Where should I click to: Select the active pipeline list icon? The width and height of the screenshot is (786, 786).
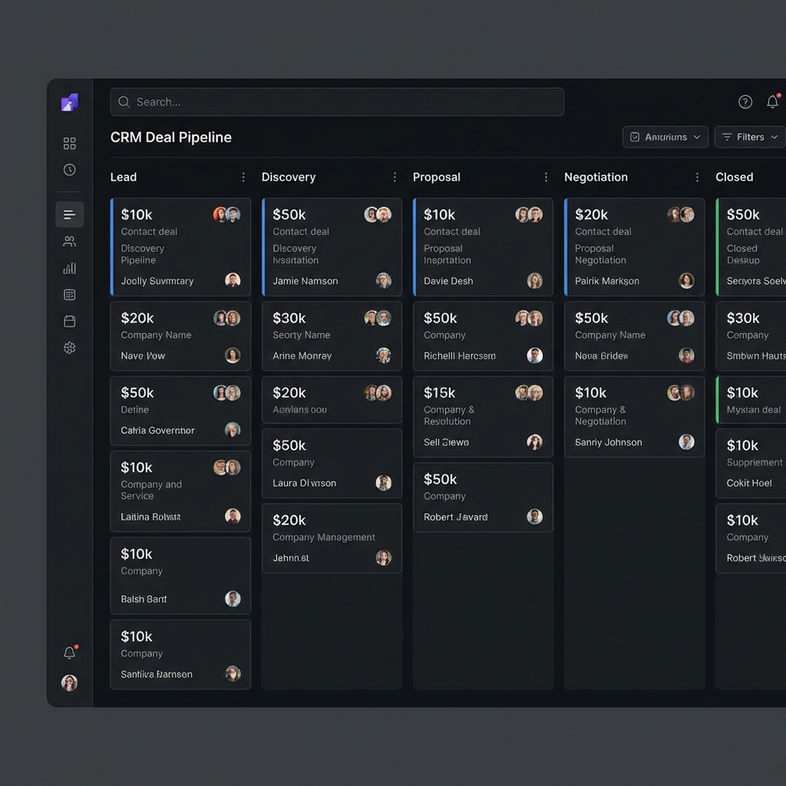(69, 214)
